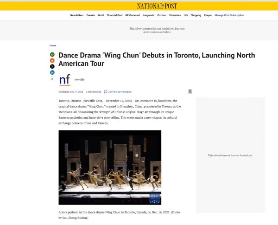Bookmark this article with the flag icon

190,92
